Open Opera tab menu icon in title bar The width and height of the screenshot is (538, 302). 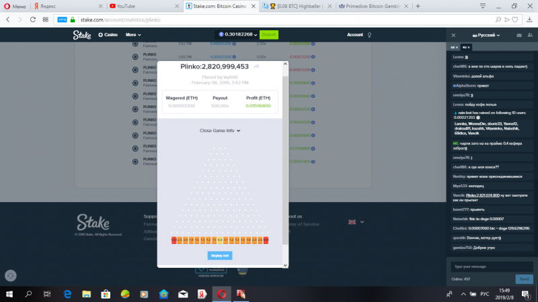coord(483,6)
